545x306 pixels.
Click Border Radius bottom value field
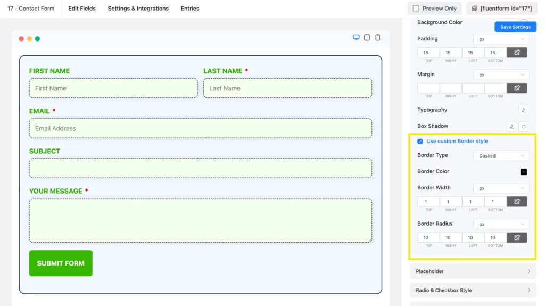496,237
